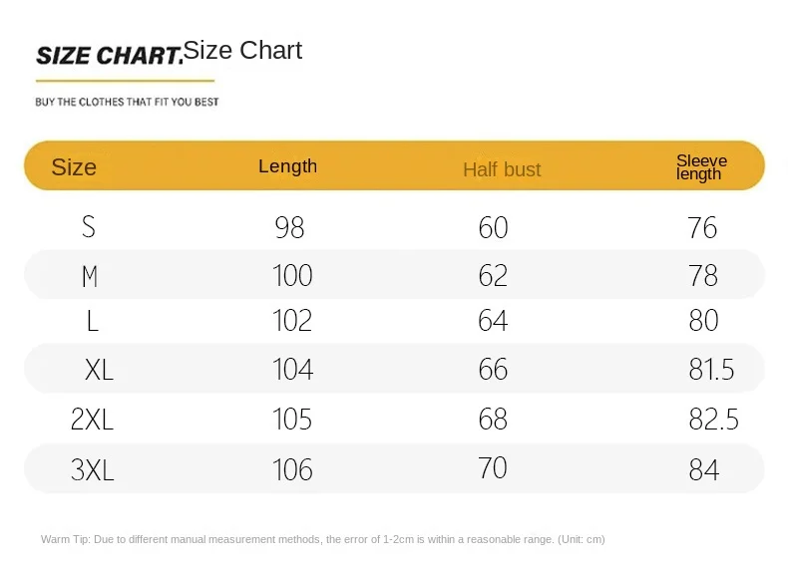Click the sleeve length value 81.5
788x571 pixels.
(711, 370)
